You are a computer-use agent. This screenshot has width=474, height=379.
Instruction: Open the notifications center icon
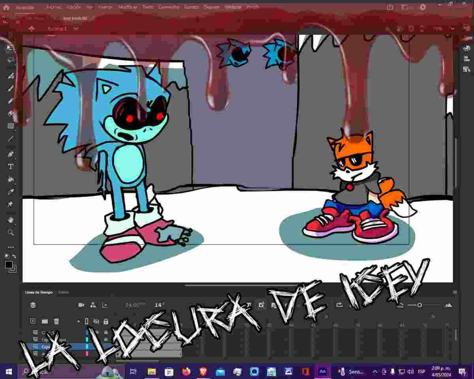click(x=463, y=371)
